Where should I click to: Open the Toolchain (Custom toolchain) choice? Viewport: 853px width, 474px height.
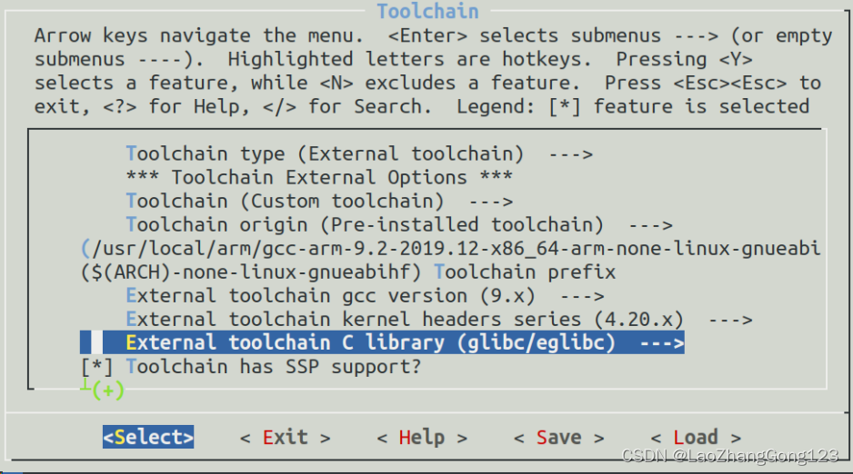319,202
